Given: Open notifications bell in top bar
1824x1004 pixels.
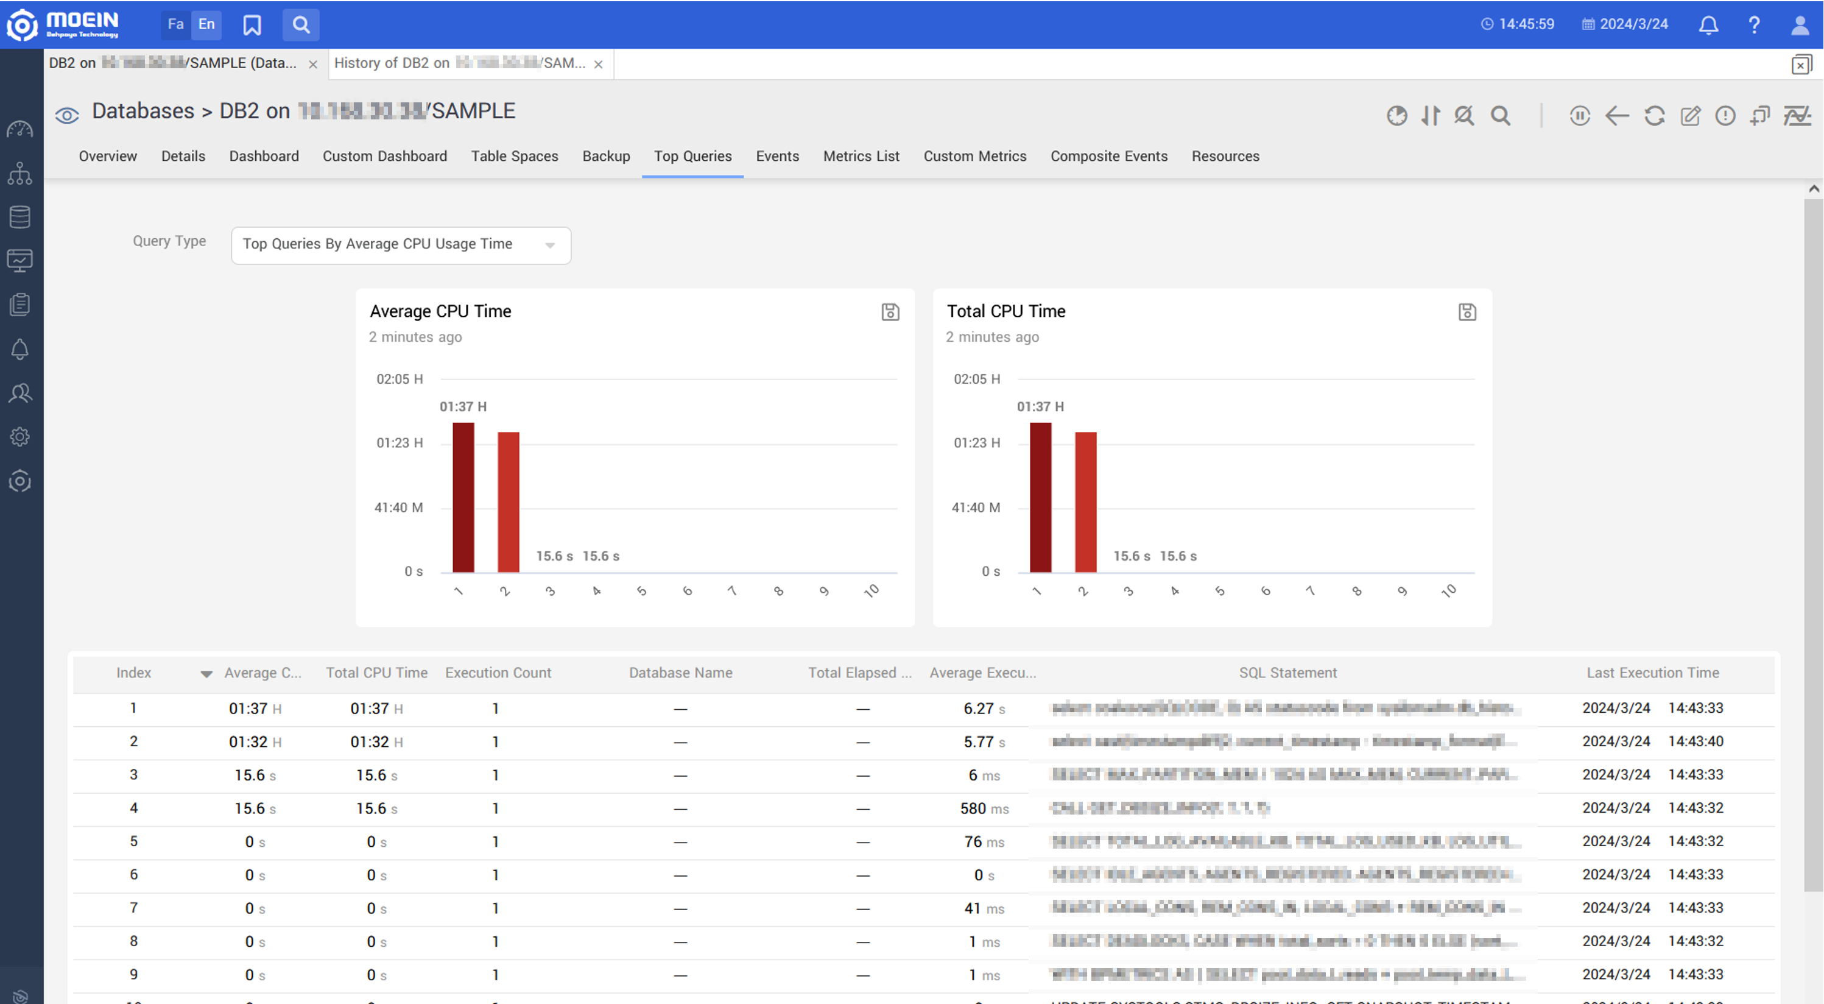Looking at the screenshot, I should click(x=1708, y=25).
